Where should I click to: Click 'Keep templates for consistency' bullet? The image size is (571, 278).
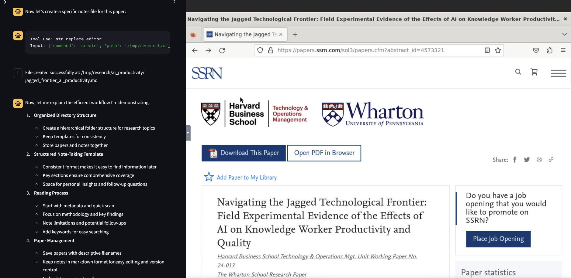click(x=74, y=137)
